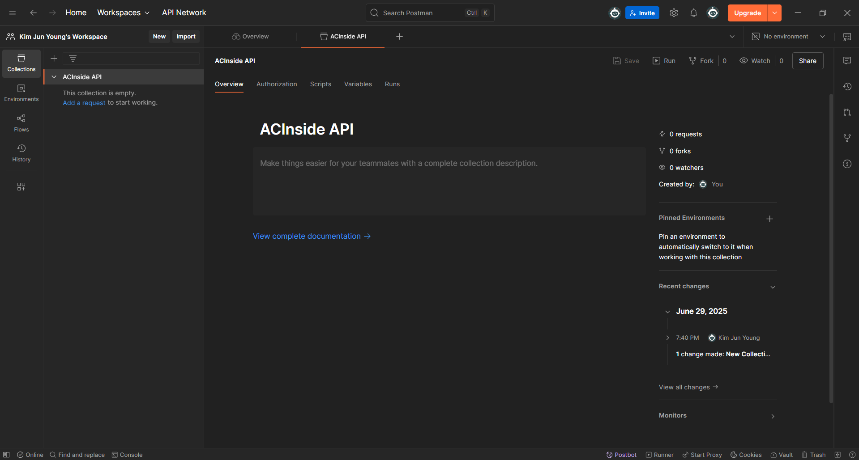This screenshot has width=859, height=460.
Task: Create new collection with plus icon
Action: coord(54,59)
